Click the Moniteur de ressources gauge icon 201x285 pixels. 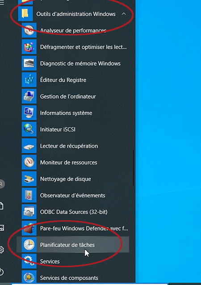29,162
